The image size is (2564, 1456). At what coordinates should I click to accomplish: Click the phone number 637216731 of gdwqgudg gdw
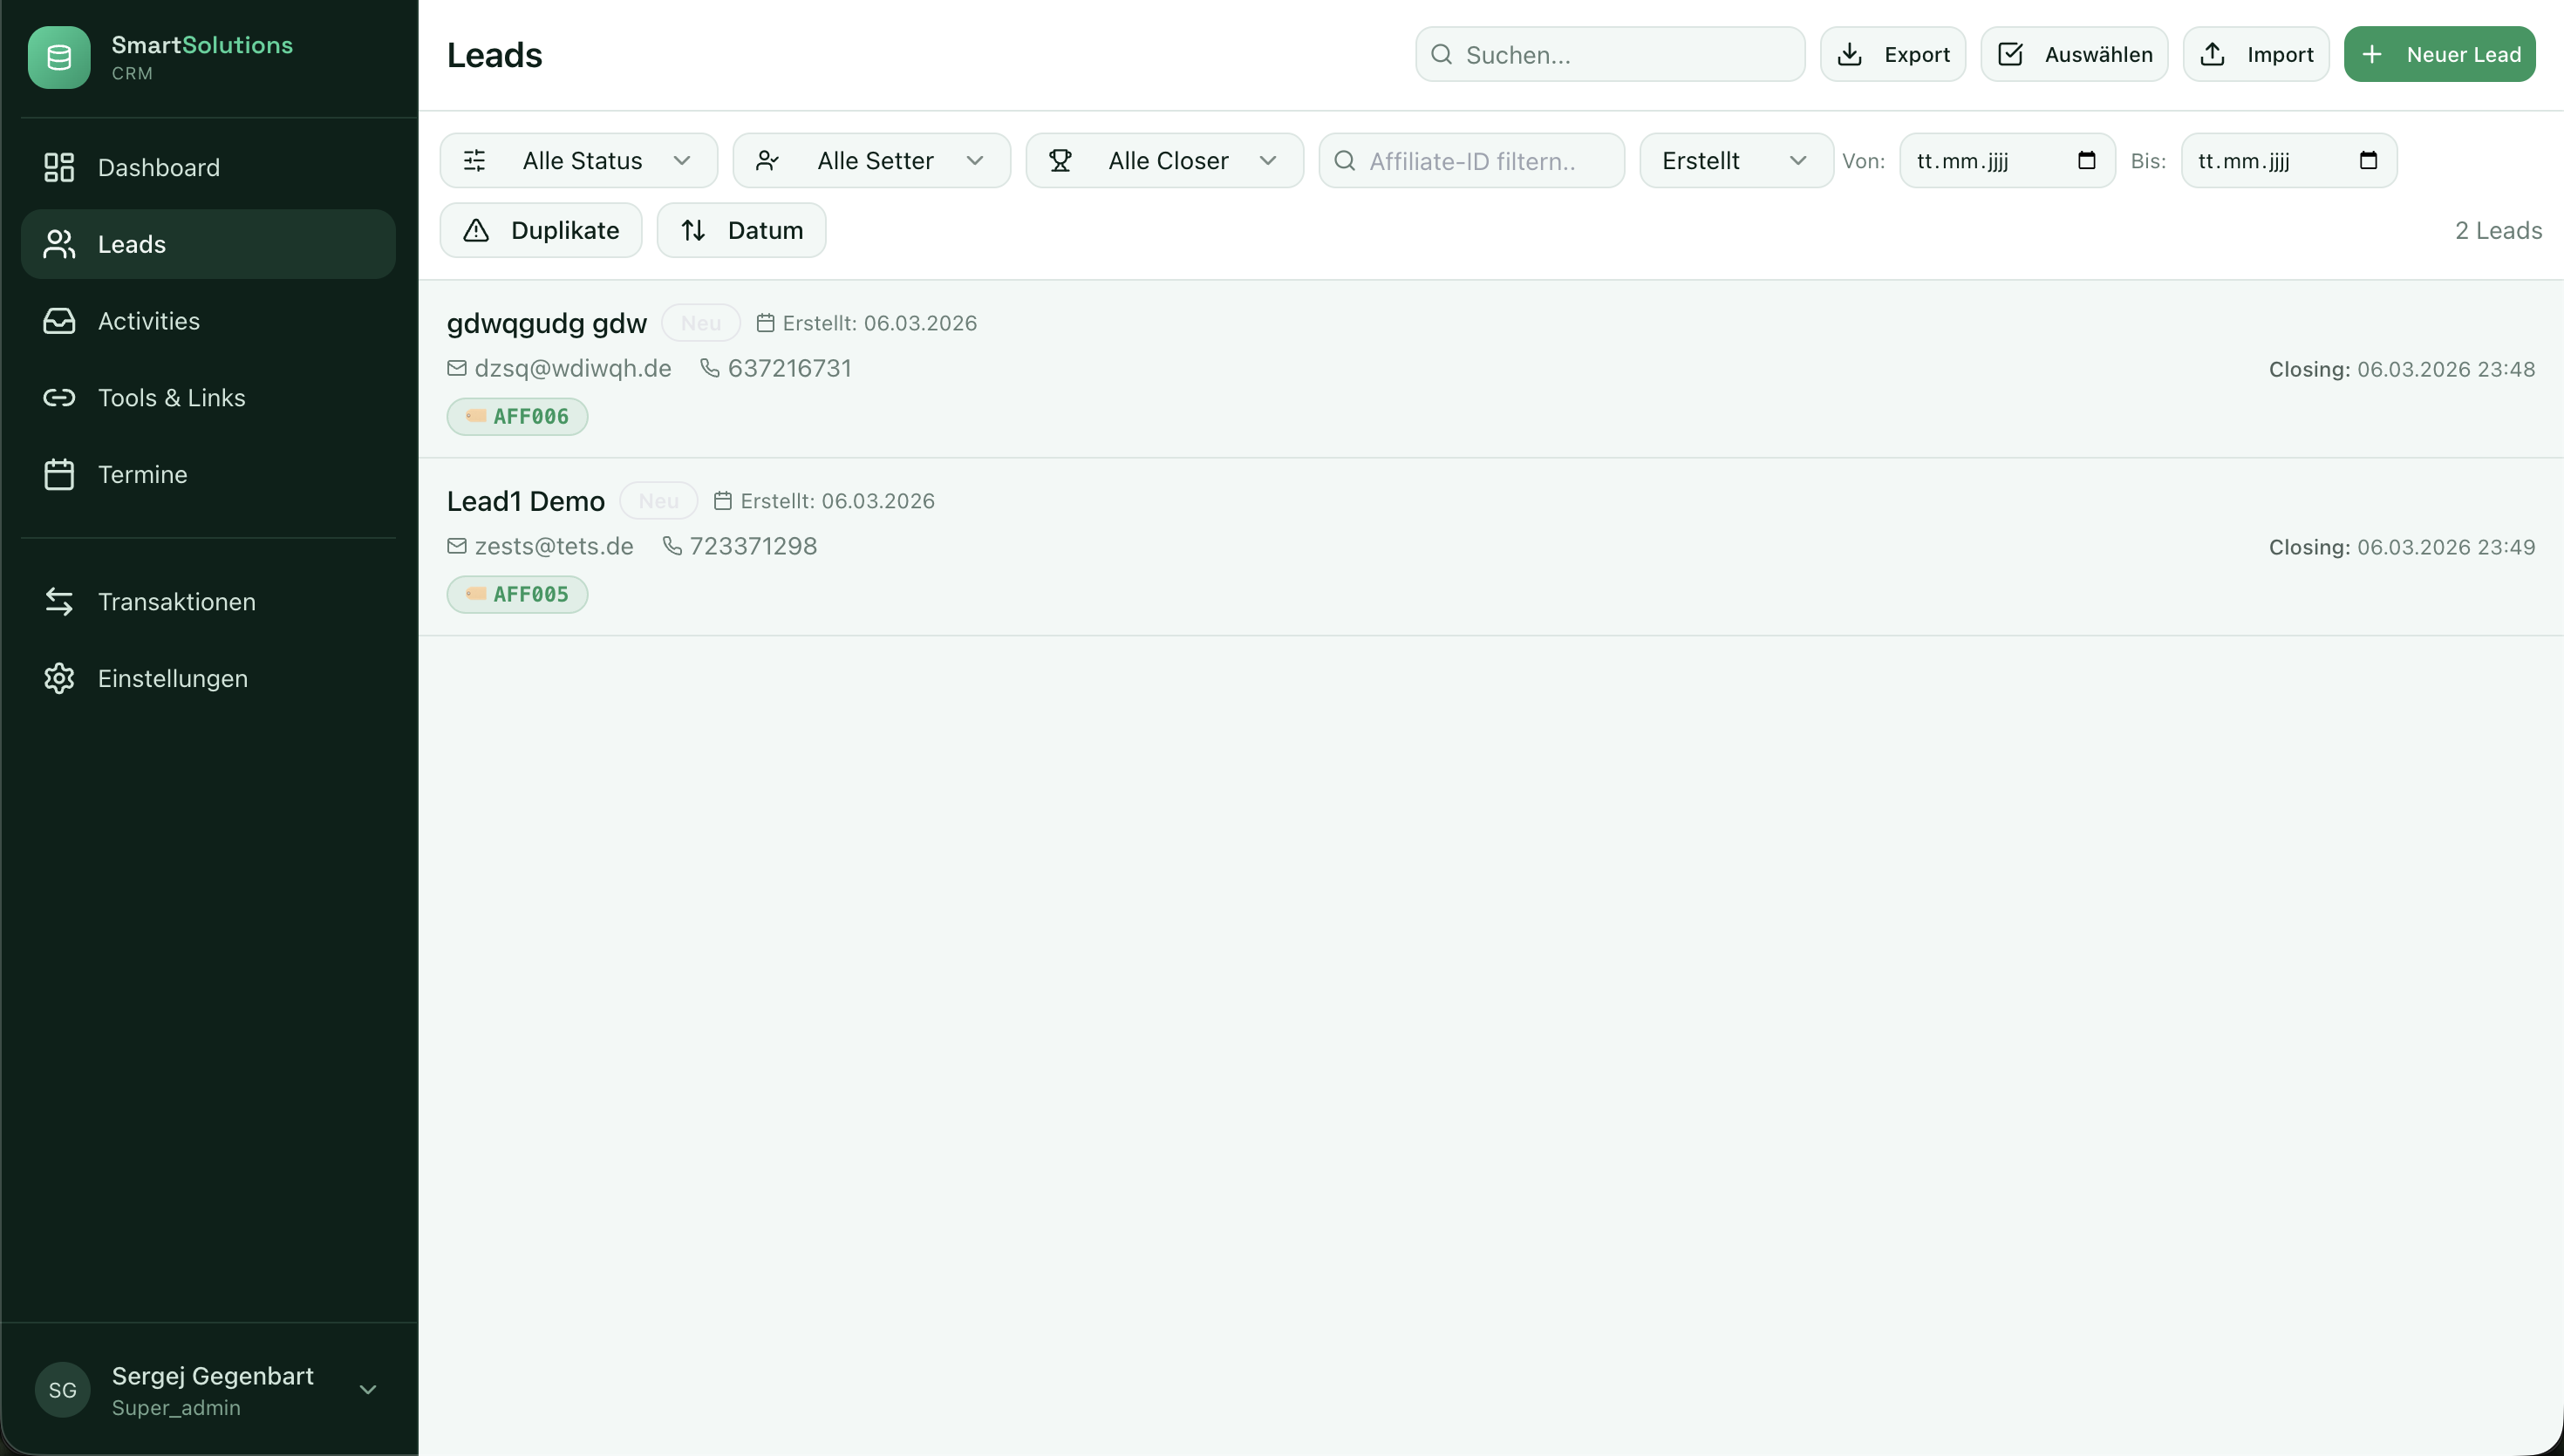[x=789, y=367]
